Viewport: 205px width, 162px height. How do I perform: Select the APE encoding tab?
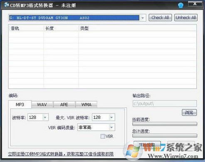64,104
